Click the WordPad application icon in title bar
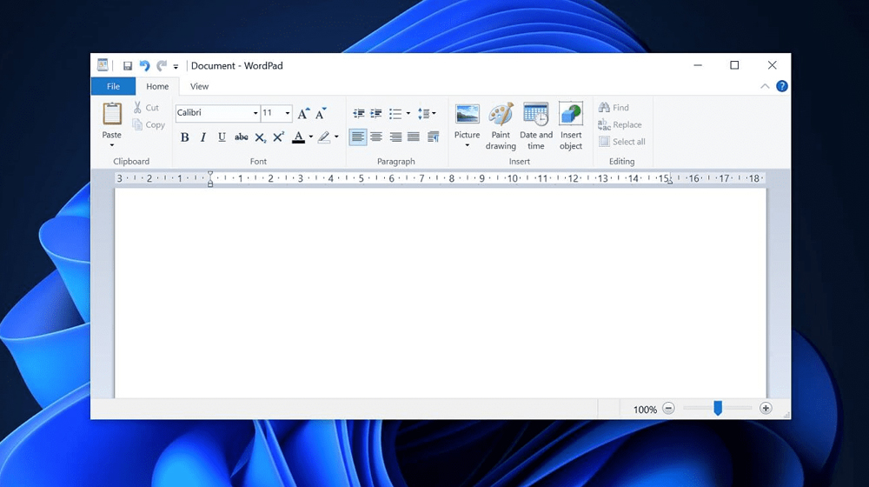This screenshot has height=487, width=869. click(x=103, y=65)
